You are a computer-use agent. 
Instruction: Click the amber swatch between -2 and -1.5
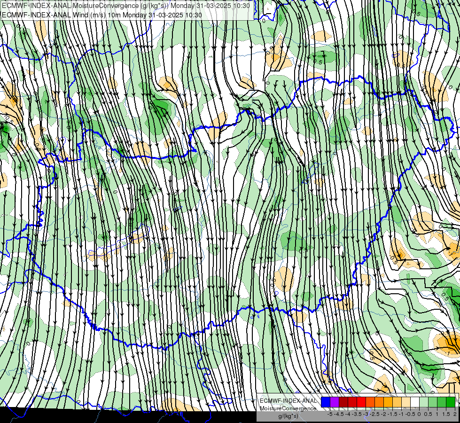tap(388, 402)
